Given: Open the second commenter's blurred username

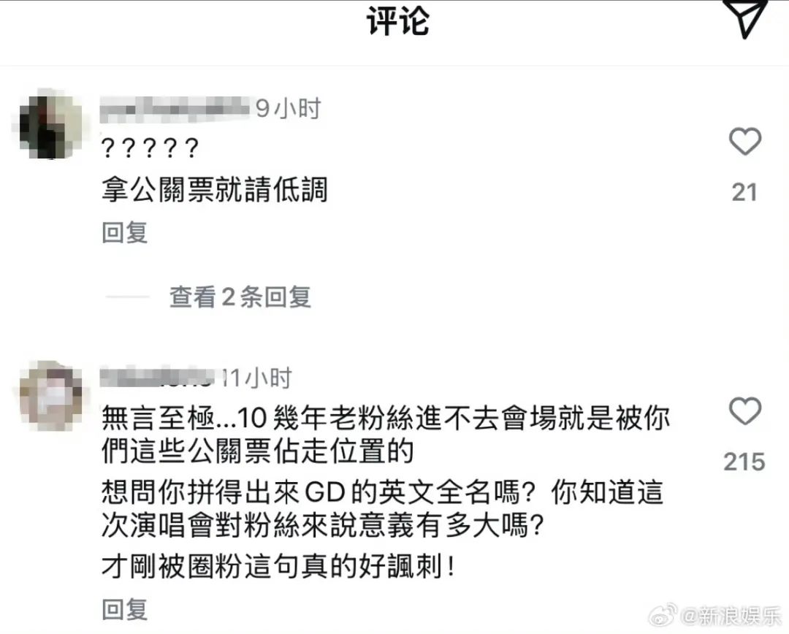Looking at the screenshot, I should point(158,378).
